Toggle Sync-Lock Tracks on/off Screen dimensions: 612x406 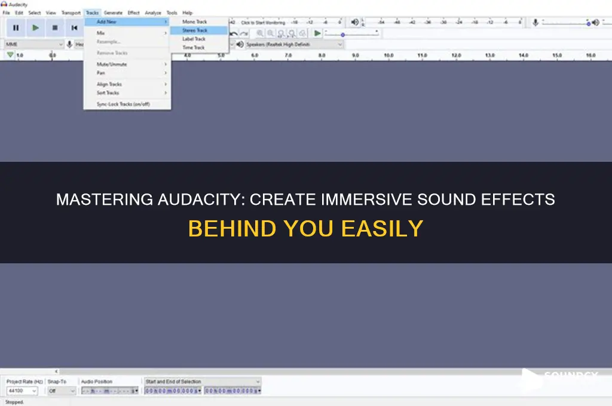click(x=127, y=104)
